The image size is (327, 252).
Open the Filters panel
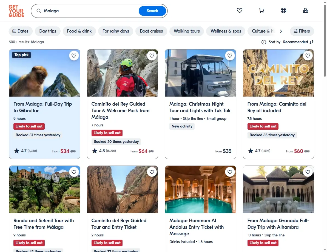click(x=302, y=31)
